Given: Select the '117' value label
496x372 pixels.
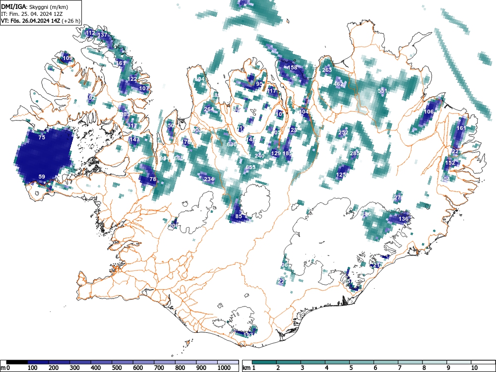Looking at the screenshot, I should click(x=272, y=91).
